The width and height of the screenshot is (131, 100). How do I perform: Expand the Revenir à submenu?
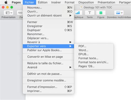48,42
